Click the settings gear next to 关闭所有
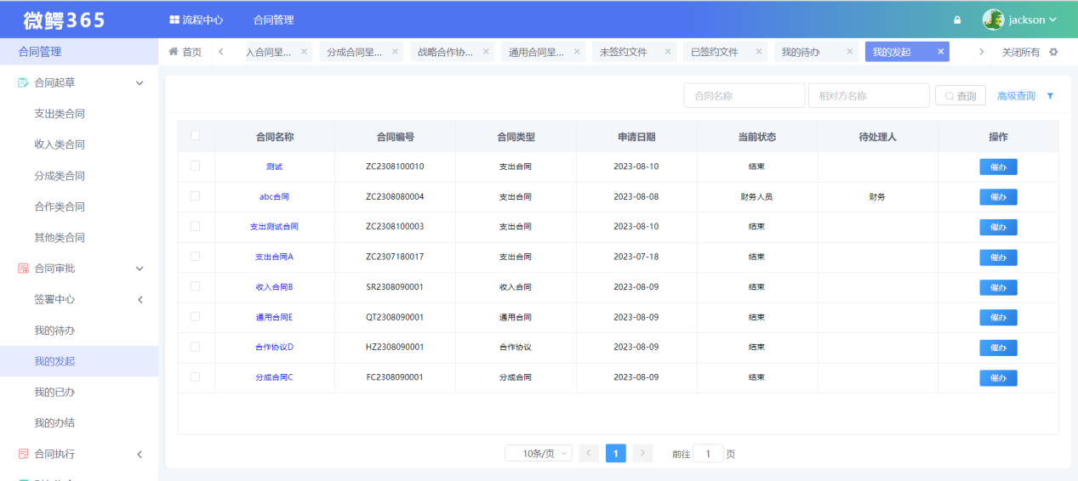The height and width of the screenshot is (481, 1078). click(x=1053, y=52)
